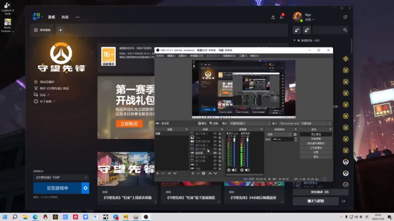Click the add friend icon
This screenshot has width=394, height=221.
point(297,30)
